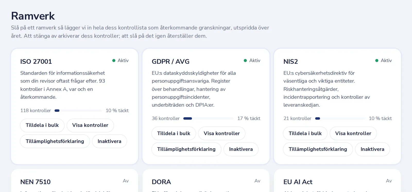
Task: Open Visa kontroller on ISO 27001 card
Action: point(90,125)
